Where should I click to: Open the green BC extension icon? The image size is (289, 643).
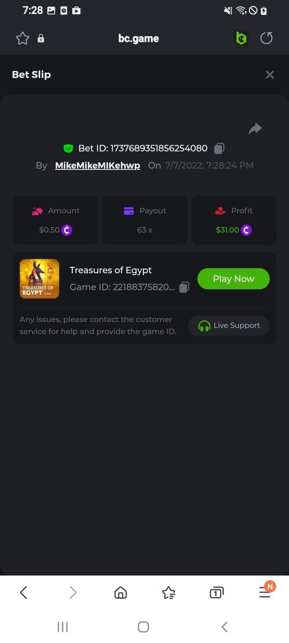click(x=241, y=39)
